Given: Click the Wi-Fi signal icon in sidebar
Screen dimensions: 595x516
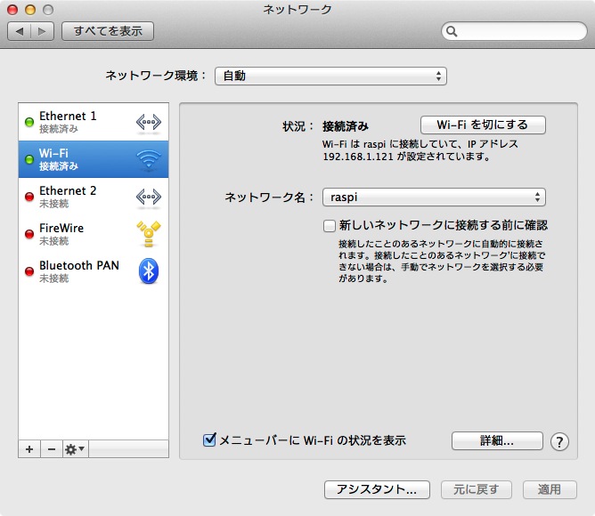Looking at the screenshot, I should 148,159.
